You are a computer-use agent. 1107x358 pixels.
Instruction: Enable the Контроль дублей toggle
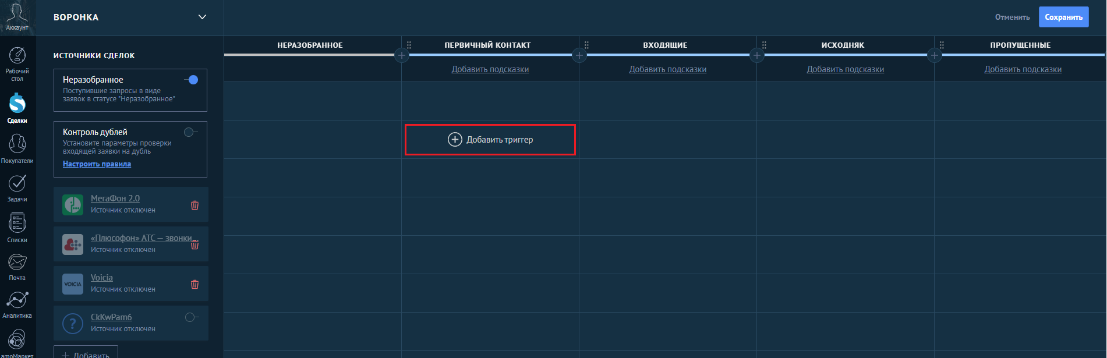click(x=191, y=132)
